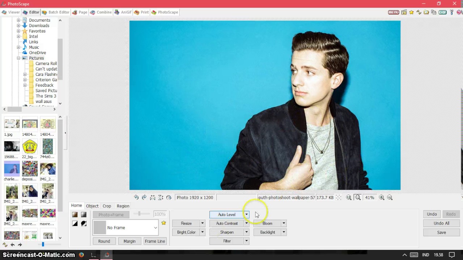Flip the photo horizontally with the mirror icon
This screenshot has width=463, height=260.
[x=153, y=198]
